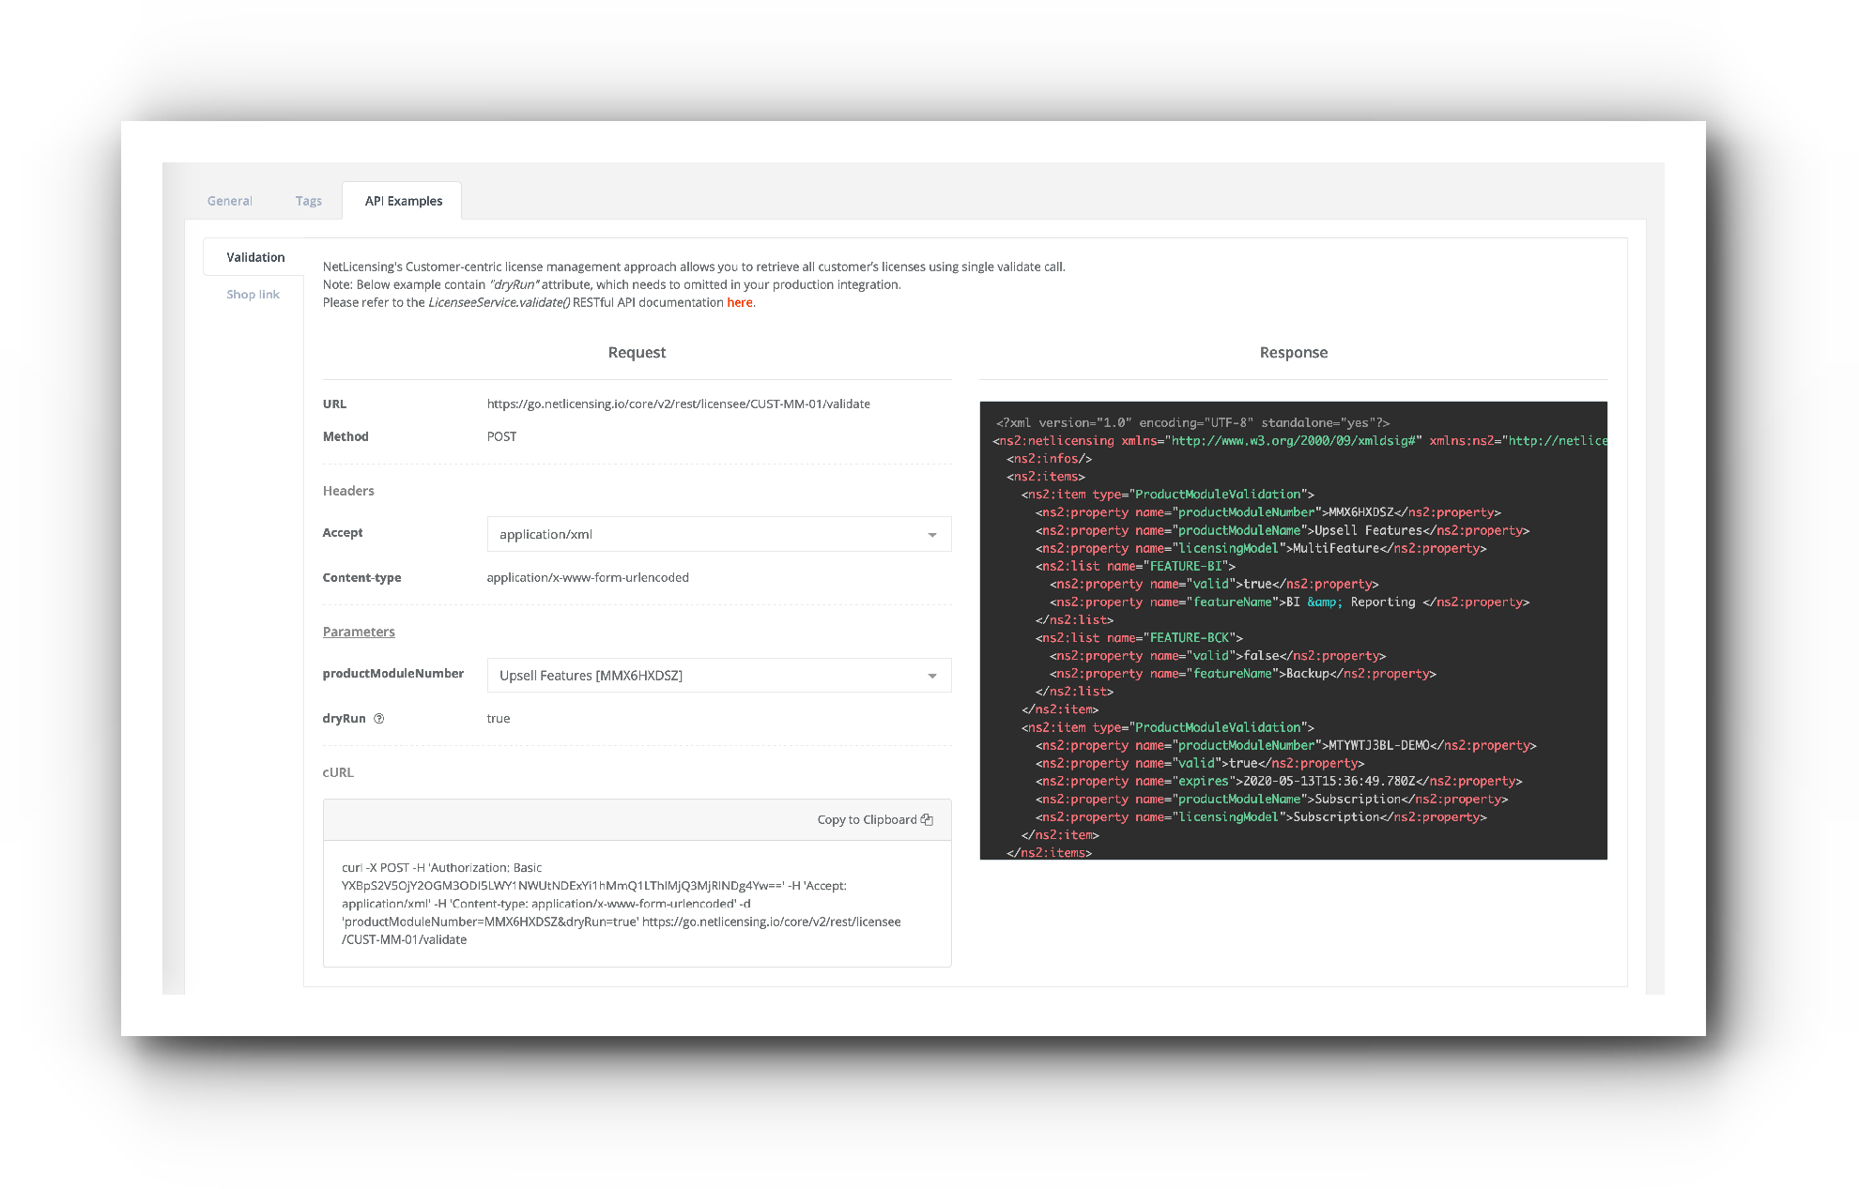The image size is (1859, 1189).
Task: Click the underlined Parameters heading
Action: coord(359,632)
